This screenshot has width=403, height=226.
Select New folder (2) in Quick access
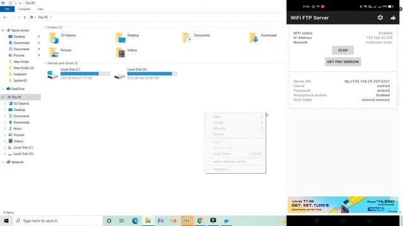tap(23, 68)
